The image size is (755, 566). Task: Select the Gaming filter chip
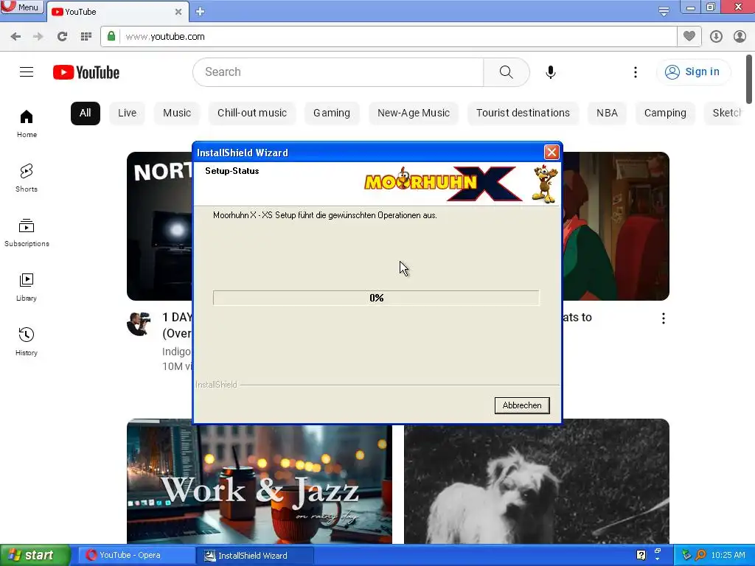click(x=332, y=113)
